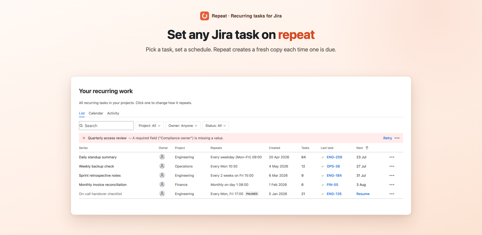
Task: Open more actions for Sprint retrospective notes
Action: point(392,175)
